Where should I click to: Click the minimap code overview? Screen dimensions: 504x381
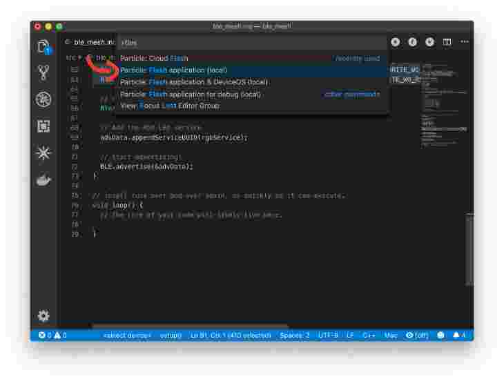[443, 106]
